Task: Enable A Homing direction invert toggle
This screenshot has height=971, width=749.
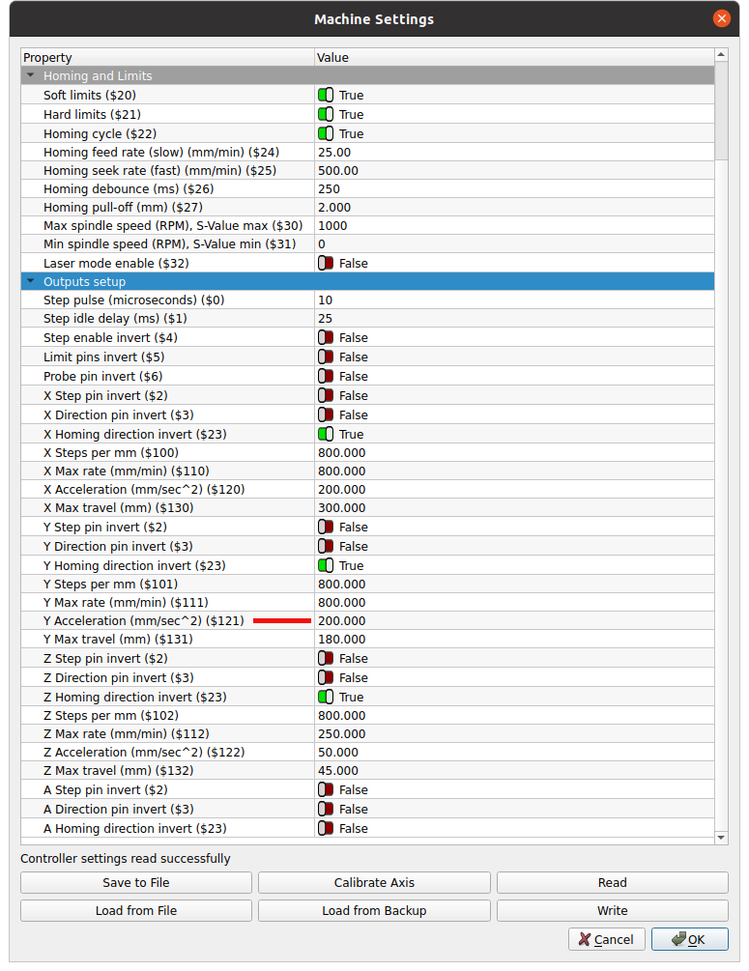Action: [326, 829]
